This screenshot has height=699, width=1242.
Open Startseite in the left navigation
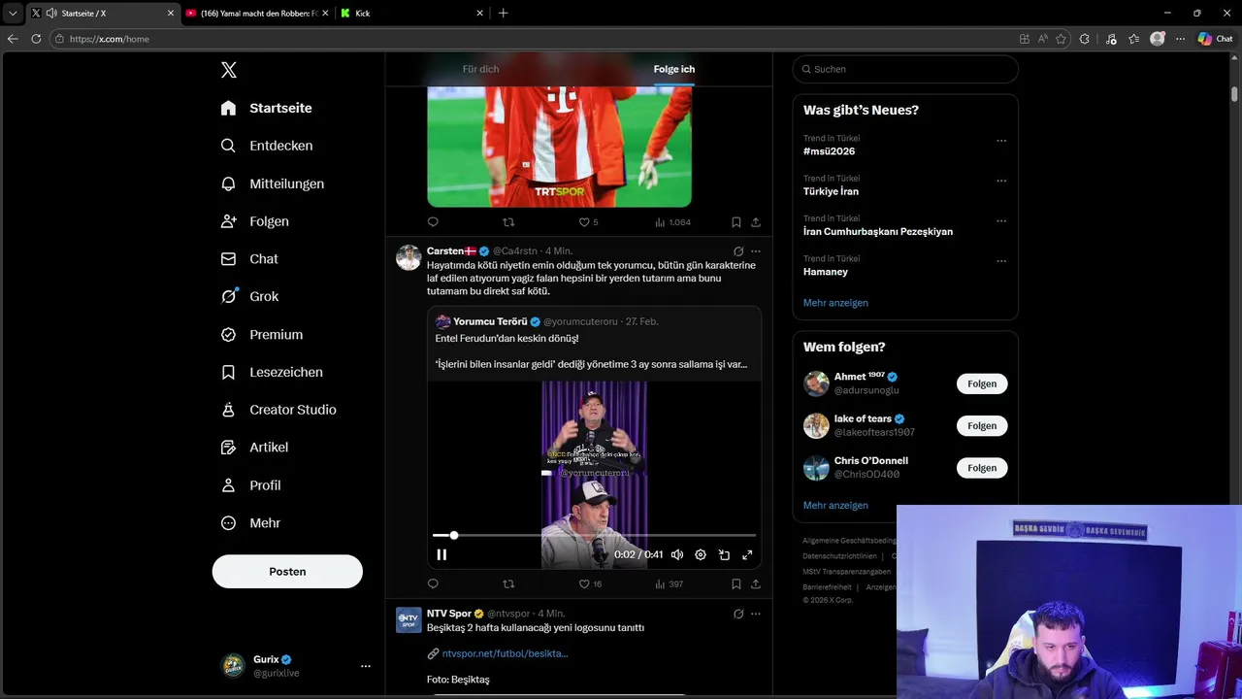(x=266, y=108)
